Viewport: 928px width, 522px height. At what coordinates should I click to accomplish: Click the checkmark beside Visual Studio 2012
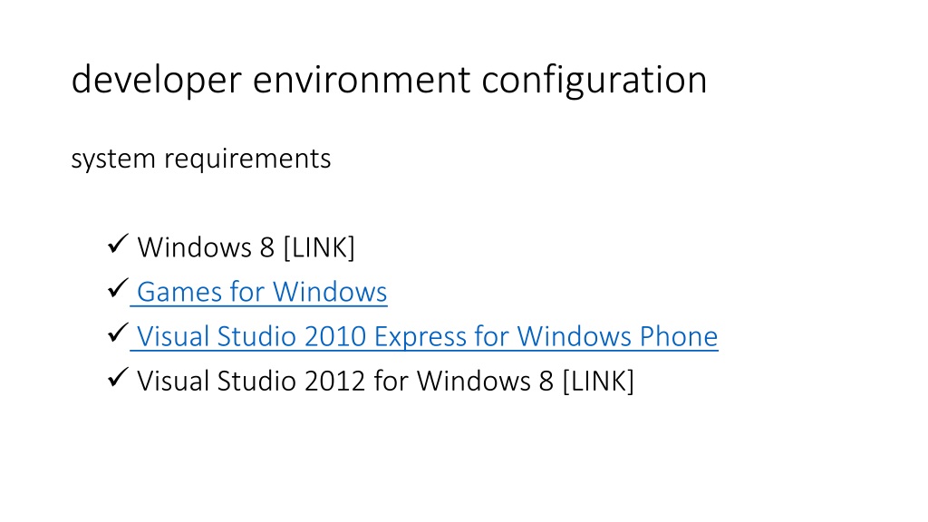pyautogui.click(x=118, y=377)
